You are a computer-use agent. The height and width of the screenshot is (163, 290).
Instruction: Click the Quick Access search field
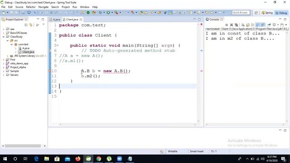point(241,12)
